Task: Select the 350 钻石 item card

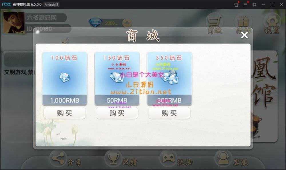Action: pos(169,79)
